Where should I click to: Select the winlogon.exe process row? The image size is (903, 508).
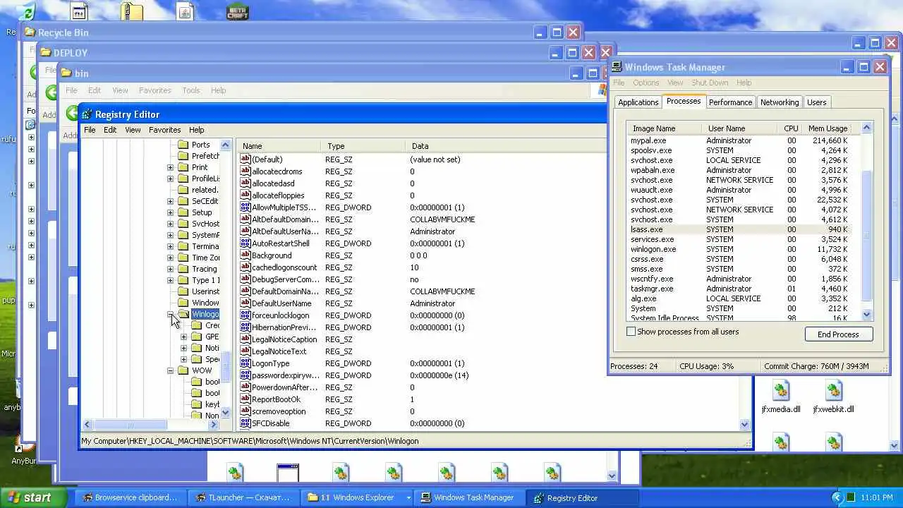click(x=738, y=249)
